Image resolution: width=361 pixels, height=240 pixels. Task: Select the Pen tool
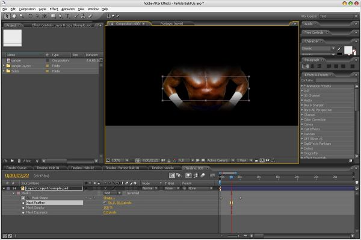point(60,16)
